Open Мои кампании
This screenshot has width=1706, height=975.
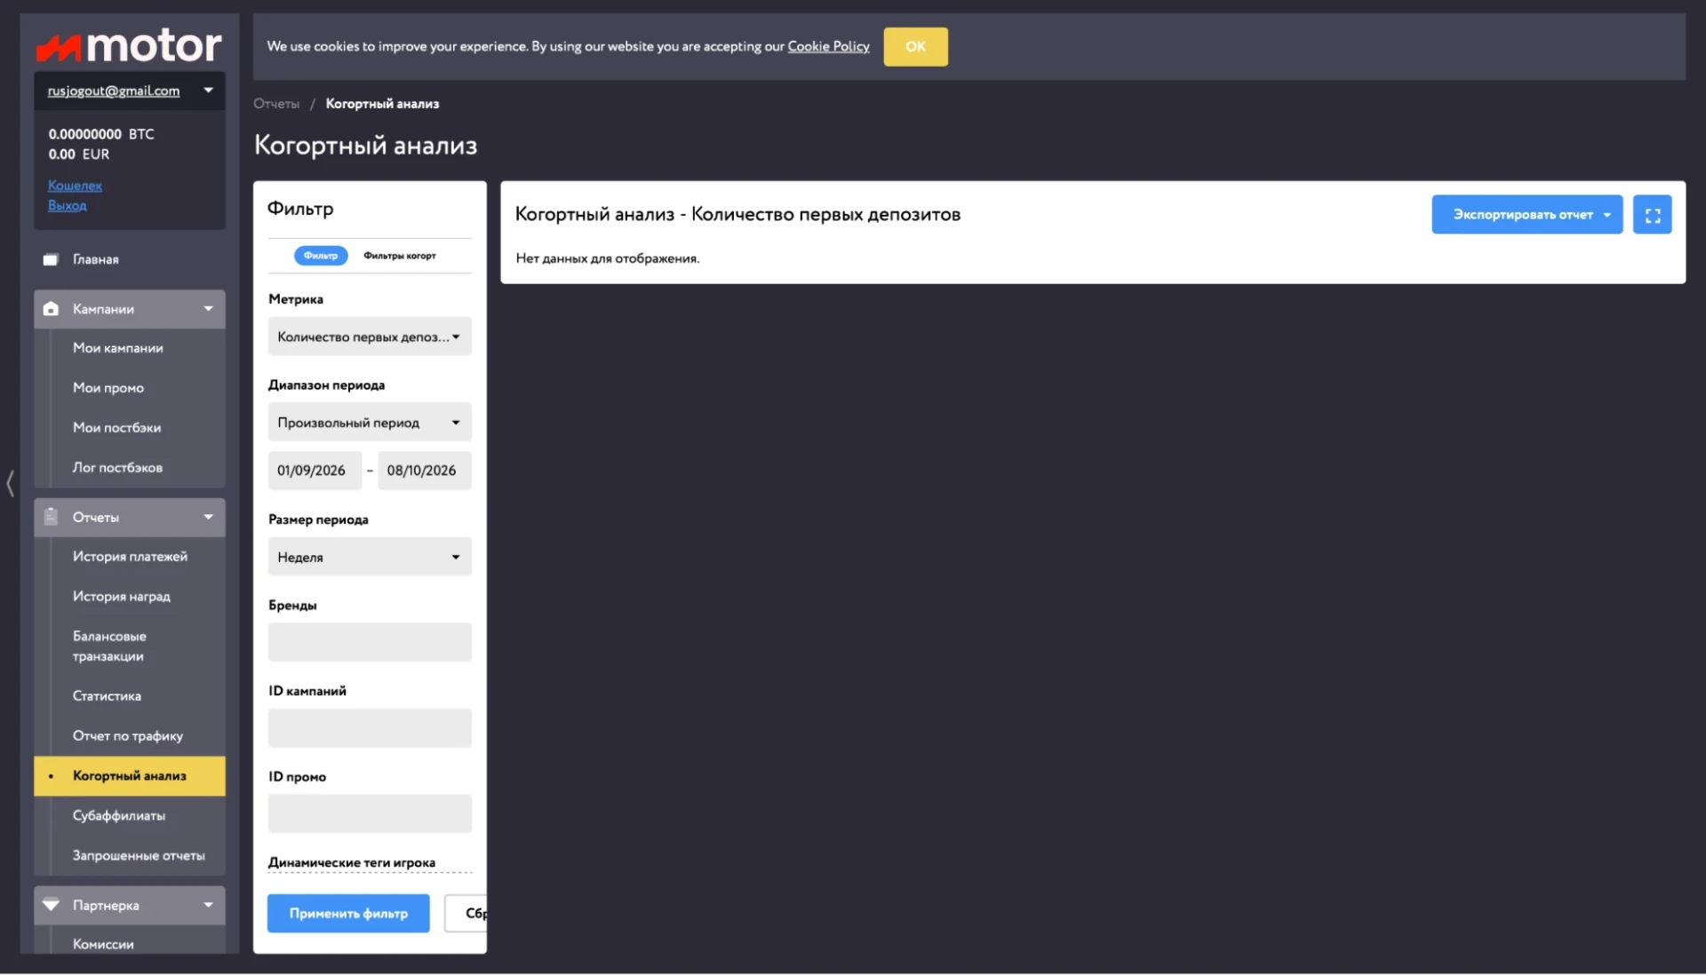point(118,348)
